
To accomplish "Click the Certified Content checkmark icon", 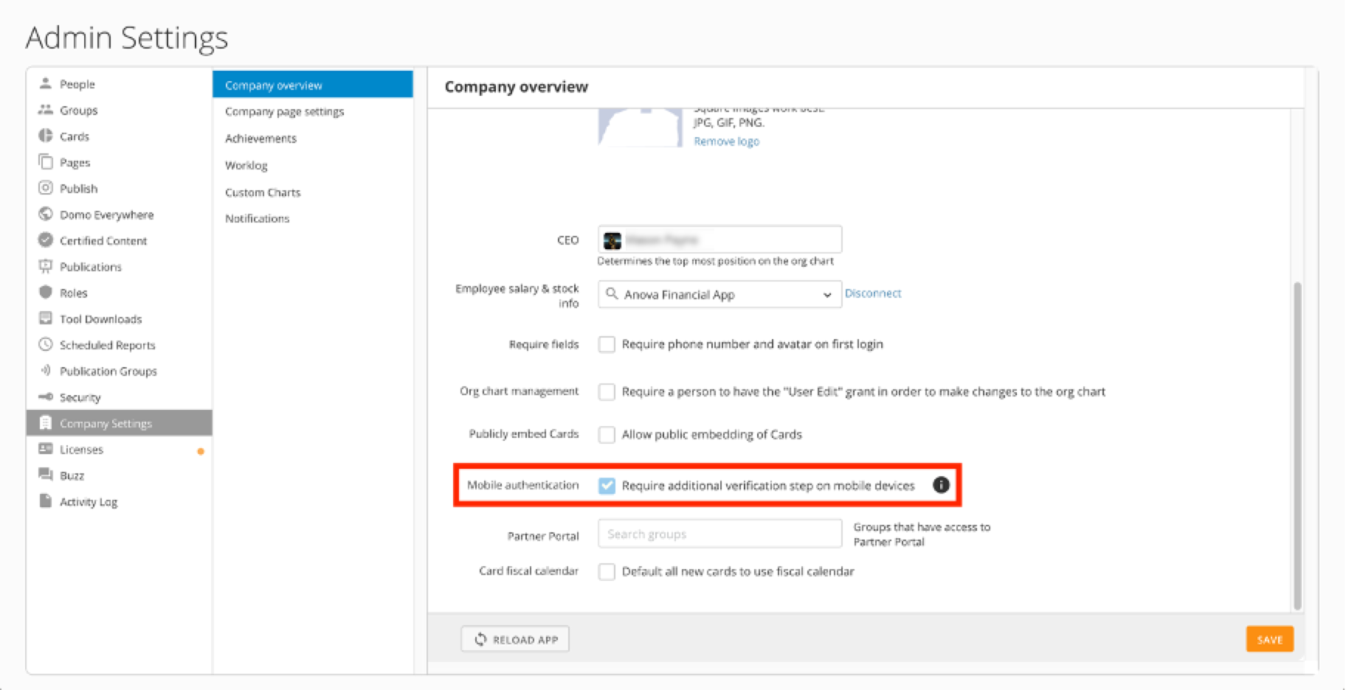I will (x=46, y=240).
